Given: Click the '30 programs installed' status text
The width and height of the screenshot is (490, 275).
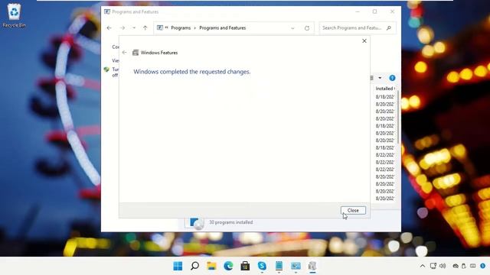Looking at the screenshot, I should pos(231,222).
